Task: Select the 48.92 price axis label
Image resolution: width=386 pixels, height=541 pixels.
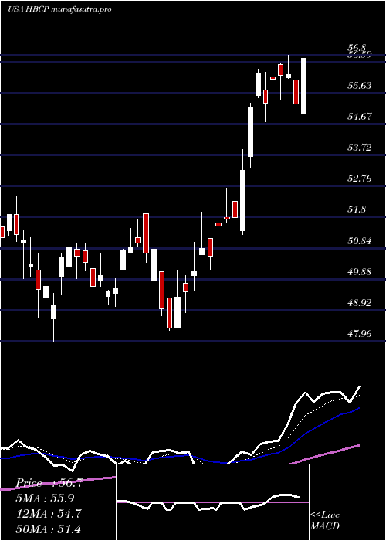Action: [x=360, y=303]
